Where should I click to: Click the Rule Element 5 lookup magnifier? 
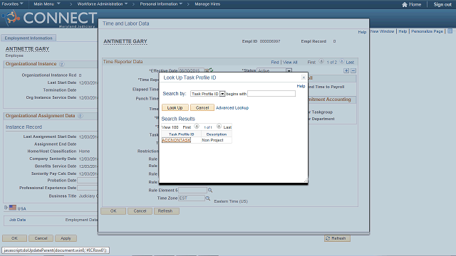[210, 190]
